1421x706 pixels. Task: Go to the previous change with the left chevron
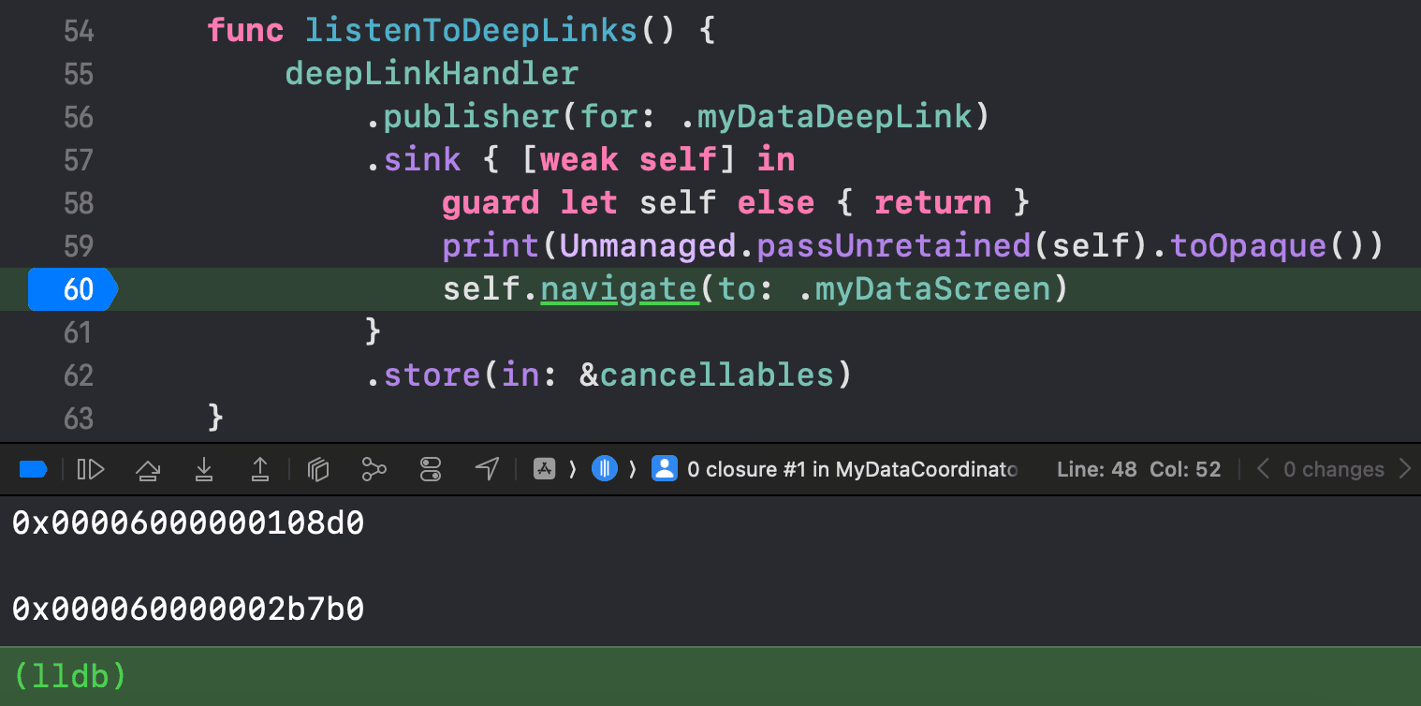tap(1263, 469)
